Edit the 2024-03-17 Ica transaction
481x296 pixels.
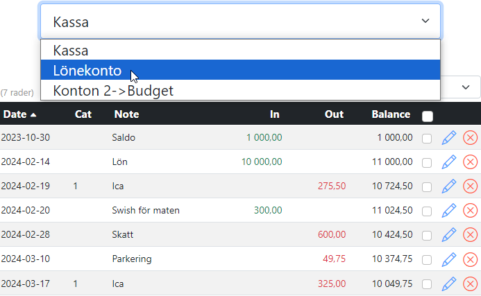tap(449, 283)
